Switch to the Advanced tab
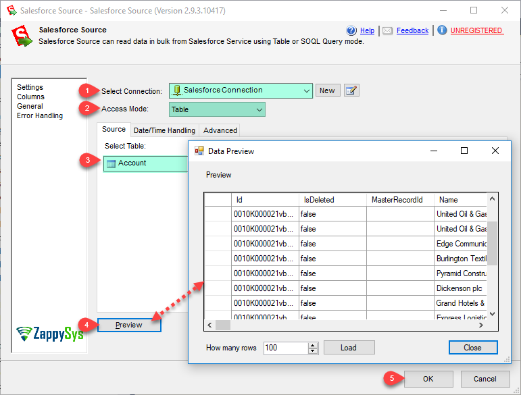This screenshot has height=395, width=521. [x=220, y=130]
